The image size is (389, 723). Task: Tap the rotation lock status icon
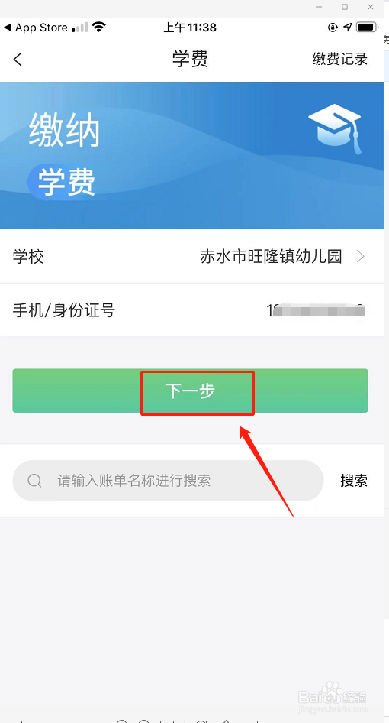pyautogui.click(x=333, y=28)
